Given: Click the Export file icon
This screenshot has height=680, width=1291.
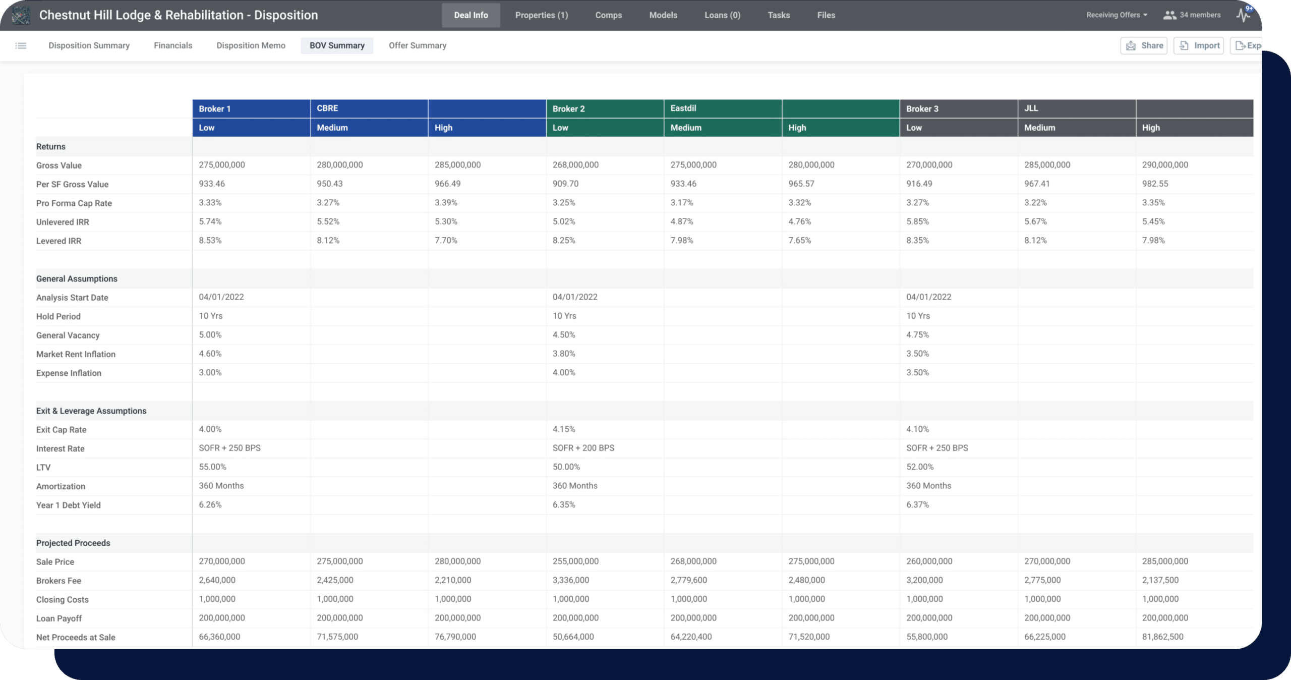Looking at the screenshot, I should [1241, 45].
